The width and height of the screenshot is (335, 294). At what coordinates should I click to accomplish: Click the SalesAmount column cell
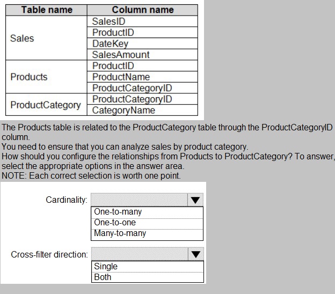[142, 55]
